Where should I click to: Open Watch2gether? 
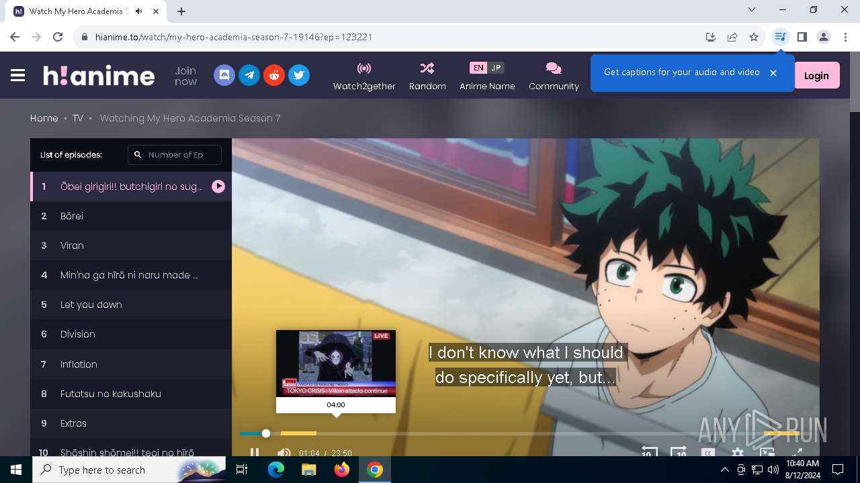(x=364, y=76)
